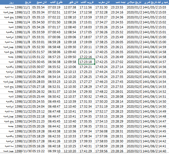Image resolution: width=169 pixels, height=154 pixels.
Task: Select the selected cell showing 17:23:18
Action: tap(87, 62)
